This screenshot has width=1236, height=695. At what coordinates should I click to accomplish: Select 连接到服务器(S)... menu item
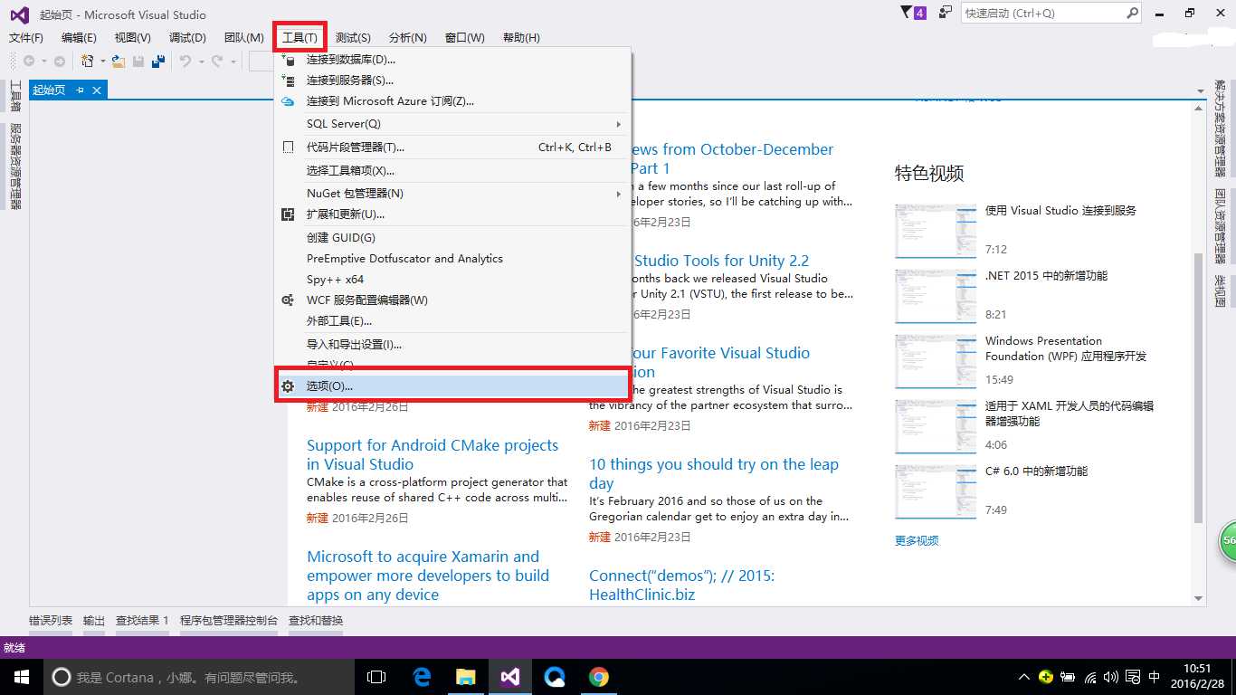coord(452,81)
